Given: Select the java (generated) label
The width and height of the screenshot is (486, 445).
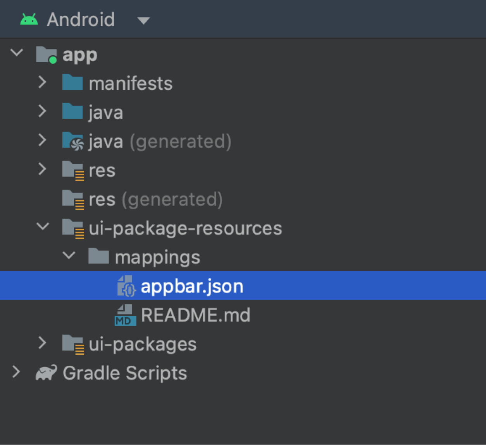Looking at the screenshot, I should pyautogui.click(x=160, y=142).
